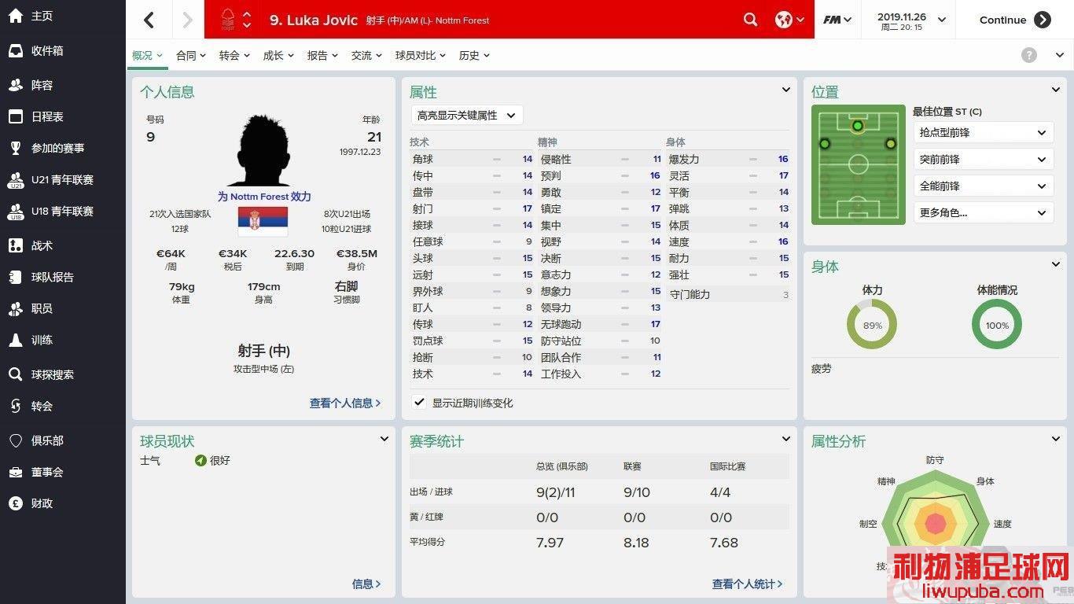Switch player with up-down arrows
Viewport: 1074px width, 604px height.
(247, 20)
